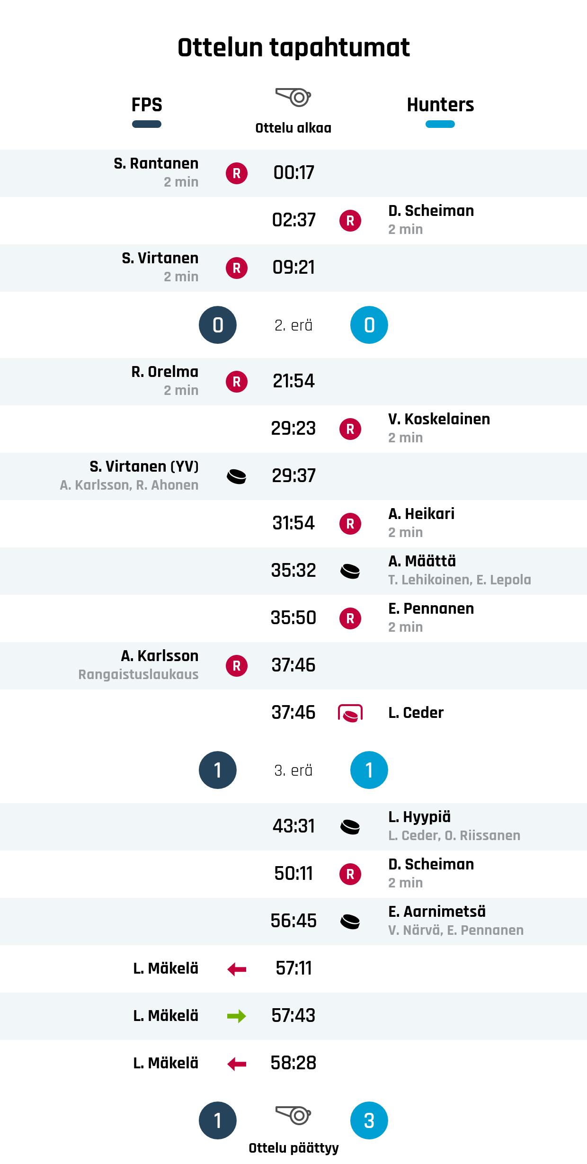Click player name E. Aarnimetsä
Viewport: 587px width, 1164px height.
pyautogui.click(x=437, y=912)
